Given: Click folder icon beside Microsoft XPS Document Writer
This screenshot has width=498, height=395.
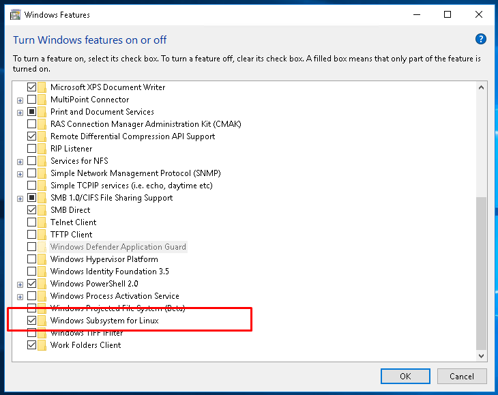Looking at the screenshot, I should pos(42,87).
